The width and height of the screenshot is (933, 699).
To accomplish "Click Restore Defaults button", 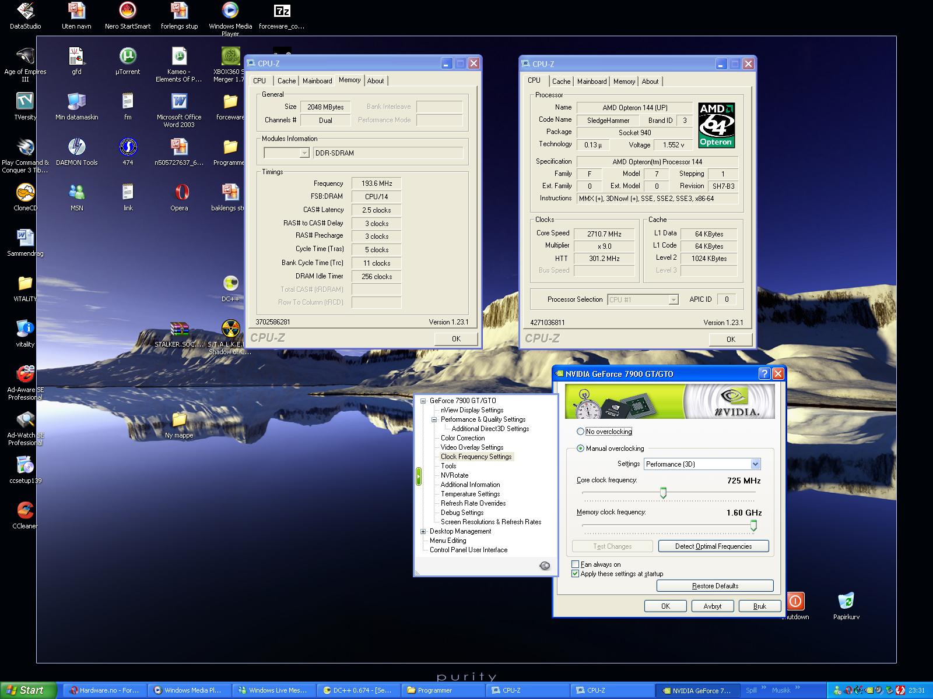I will (715, 586).
